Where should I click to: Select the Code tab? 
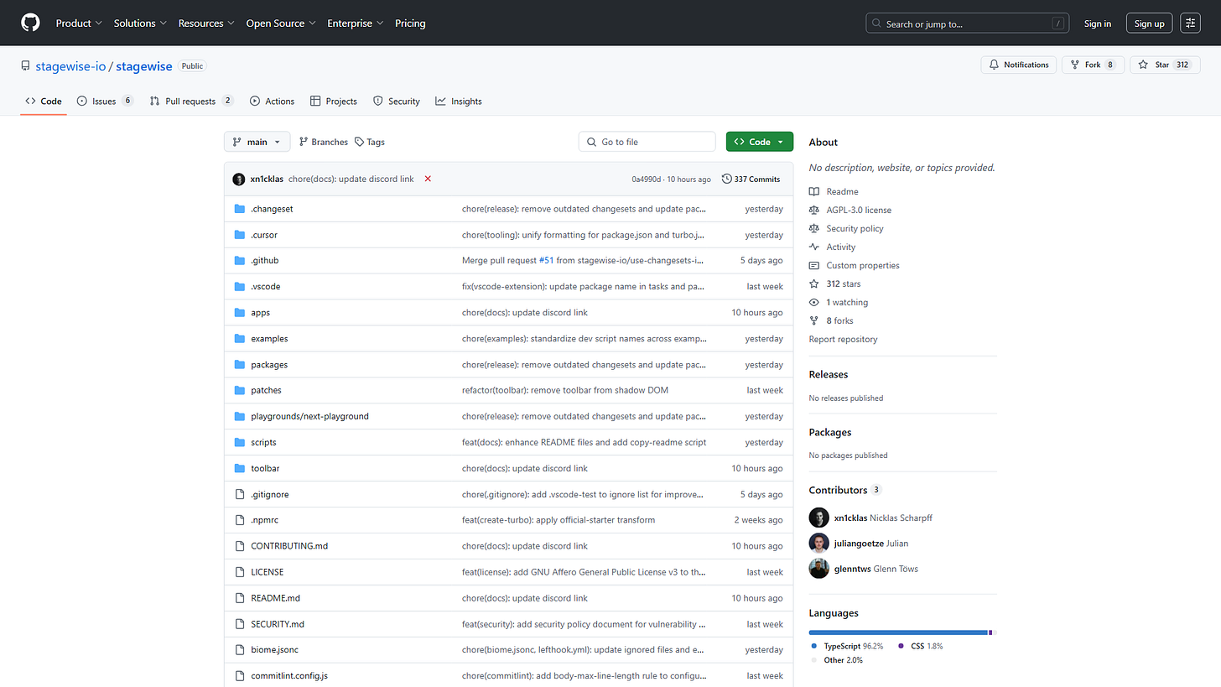(44, 101)
